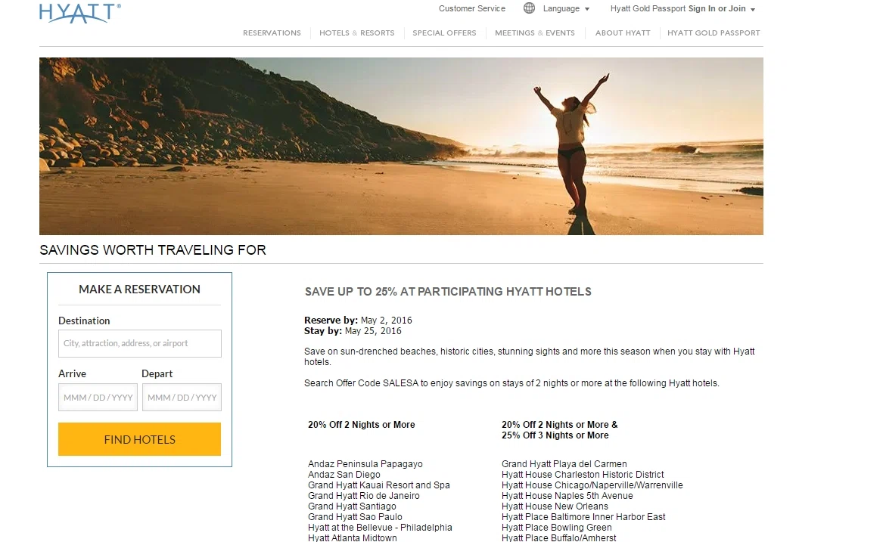This screenshot has width=883, height=542.
Task: Click 'Hyatt Place Baltimore Inner Harbor East'
Action: pos(583,516)
